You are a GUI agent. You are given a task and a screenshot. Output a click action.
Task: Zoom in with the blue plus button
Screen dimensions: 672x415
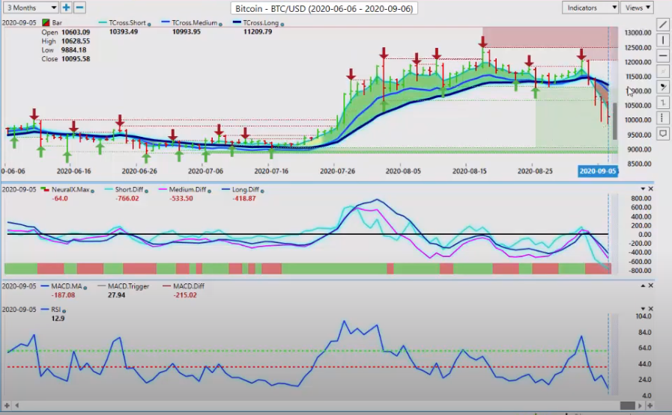pos(66,7)
